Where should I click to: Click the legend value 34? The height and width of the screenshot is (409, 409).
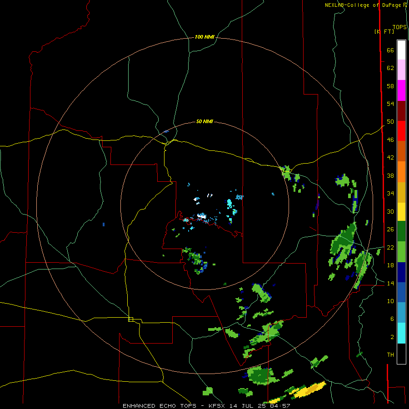(x=390, y=194)
